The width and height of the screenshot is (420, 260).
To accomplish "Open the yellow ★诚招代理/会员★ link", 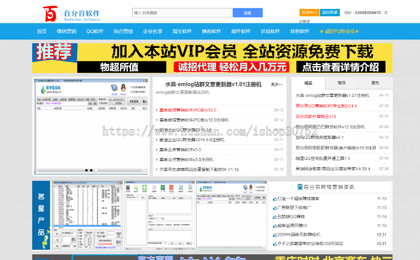I will click(339, 31).
